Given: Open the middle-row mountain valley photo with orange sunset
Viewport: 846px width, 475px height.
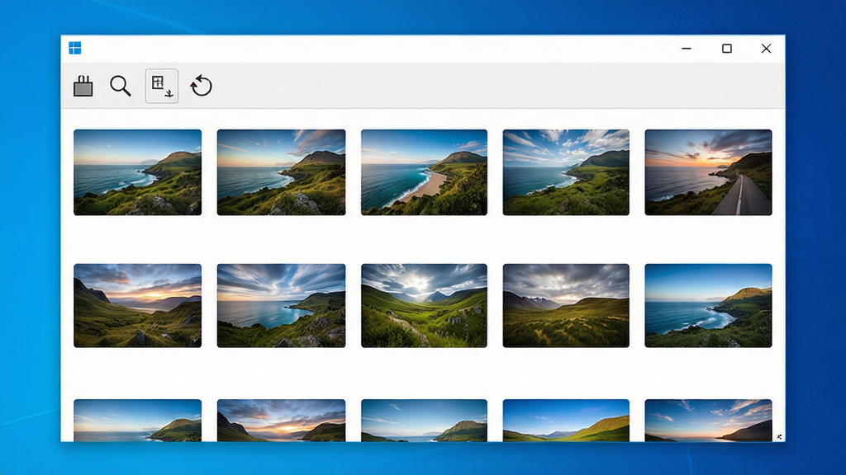Looking at the screenshot, I should (x=138, y=305).
